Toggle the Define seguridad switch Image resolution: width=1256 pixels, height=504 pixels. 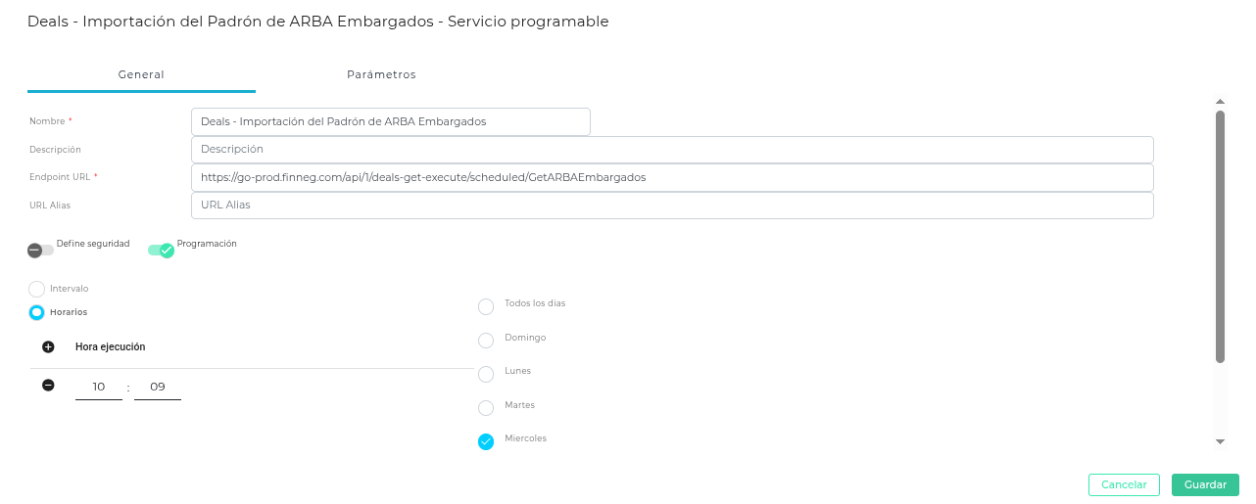coord(40,250)
